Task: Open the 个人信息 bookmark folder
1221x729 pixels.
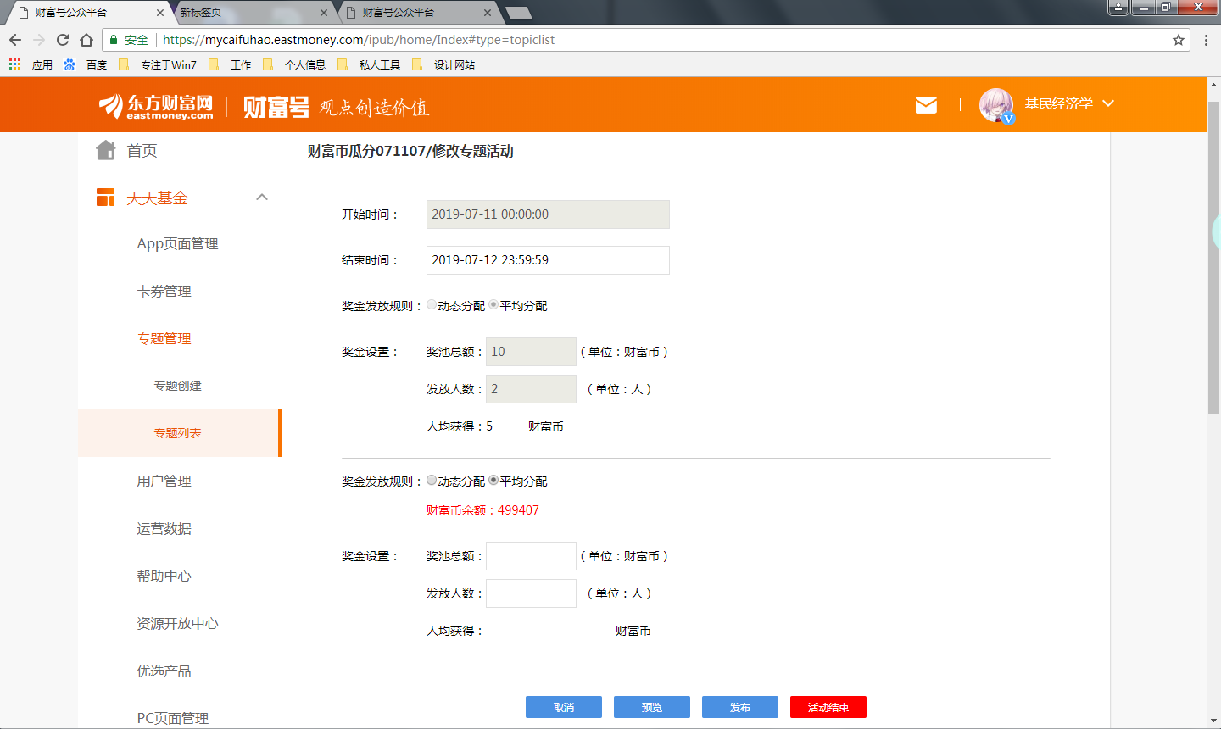Action: 294,64
